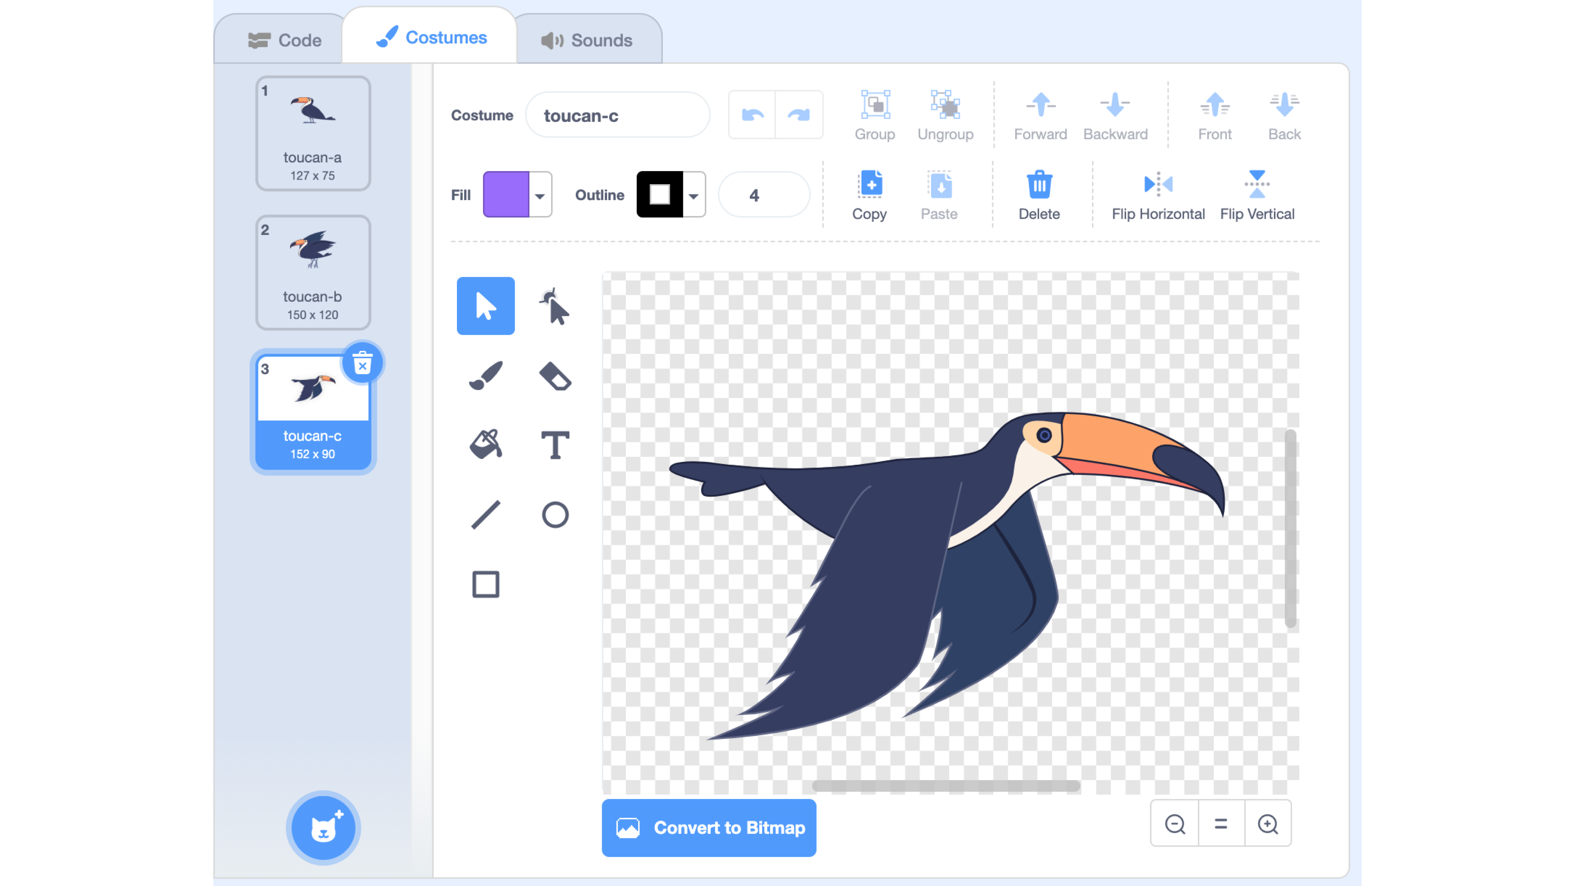The image size is (1575, 886).
Task: Click Convert to Bitmap button
Action: tap(709, 827)
